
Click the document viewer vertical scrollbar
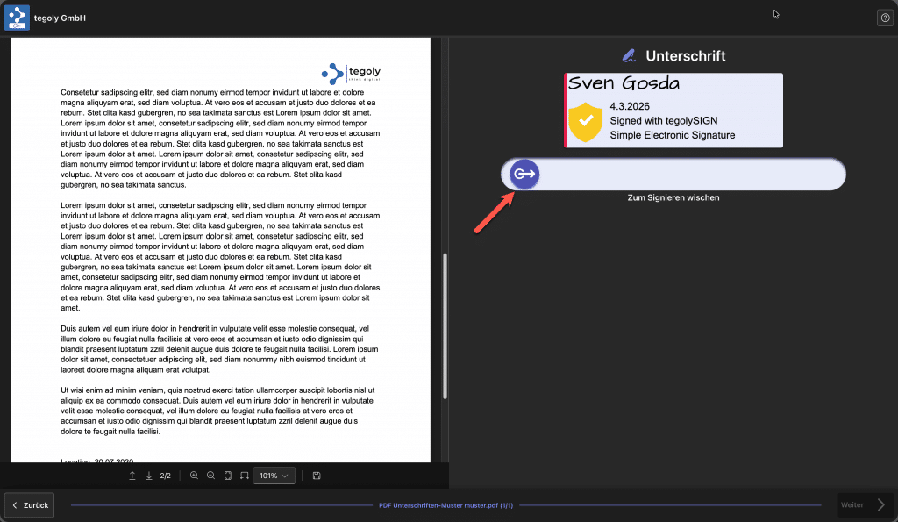pyautogui.click(x=445, y=325)
